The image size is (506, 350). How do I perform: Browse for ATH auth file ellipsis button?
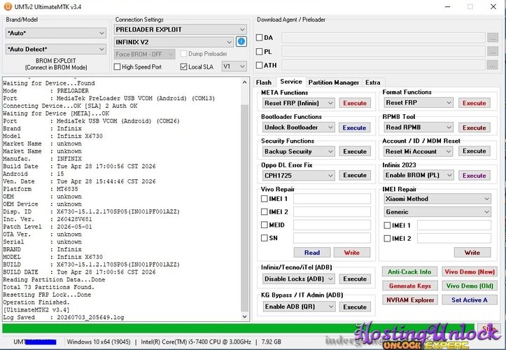pyautogui.click(x=492, y=65)
